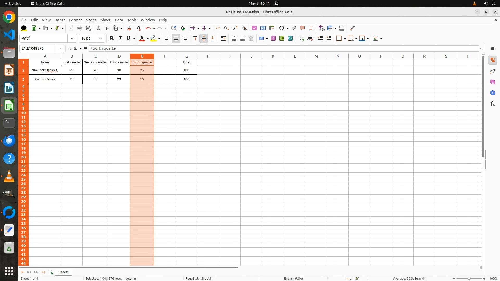Image resolution: width=500 pixels, height=281 pixels.
Task: Toggle Wrap Text for cells
Action: coord(223,38)
